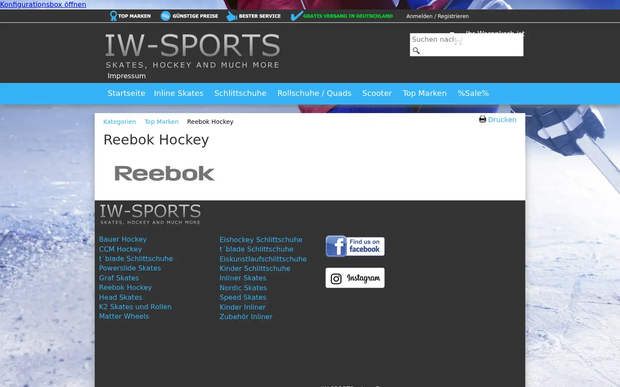Open the Find us on Facebook badge
Viewport: 620px width, 387px height.
[x=355, y=246]
